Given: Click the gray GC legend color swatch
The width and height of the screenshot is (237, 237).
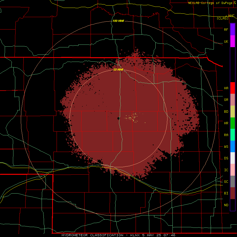Looking at the screenshot, I should pyautogui.click(x=233, y=181).
